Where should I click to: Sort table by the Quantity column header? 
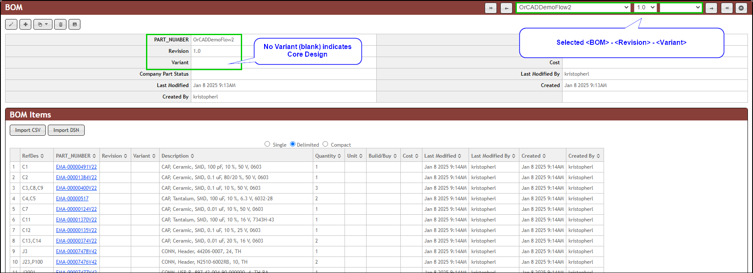(328, 156)
